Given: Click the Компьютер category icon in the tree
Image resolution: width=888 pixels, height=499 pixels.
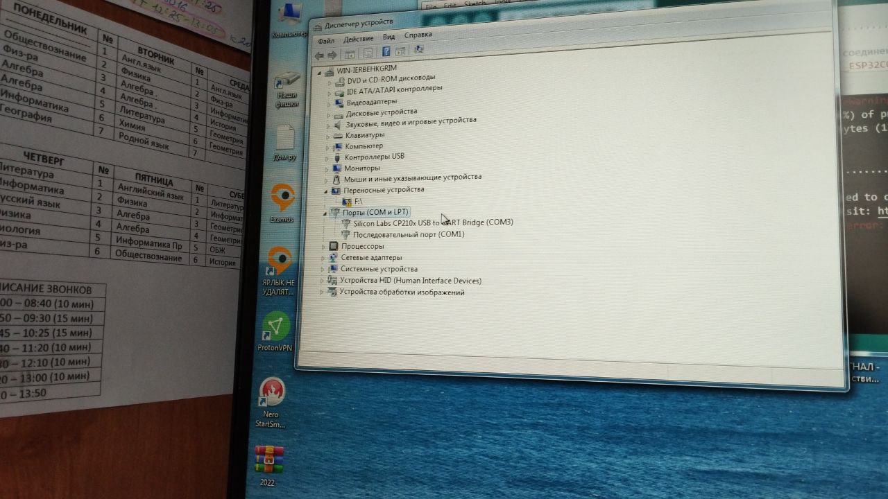Looking at the screenshot, I should [x=338, y=147].
